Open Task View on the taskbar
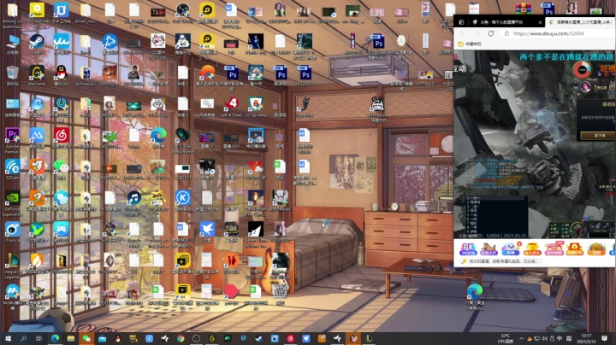The width and height of the screenshot is (616, 345). [x=38, y=338]
